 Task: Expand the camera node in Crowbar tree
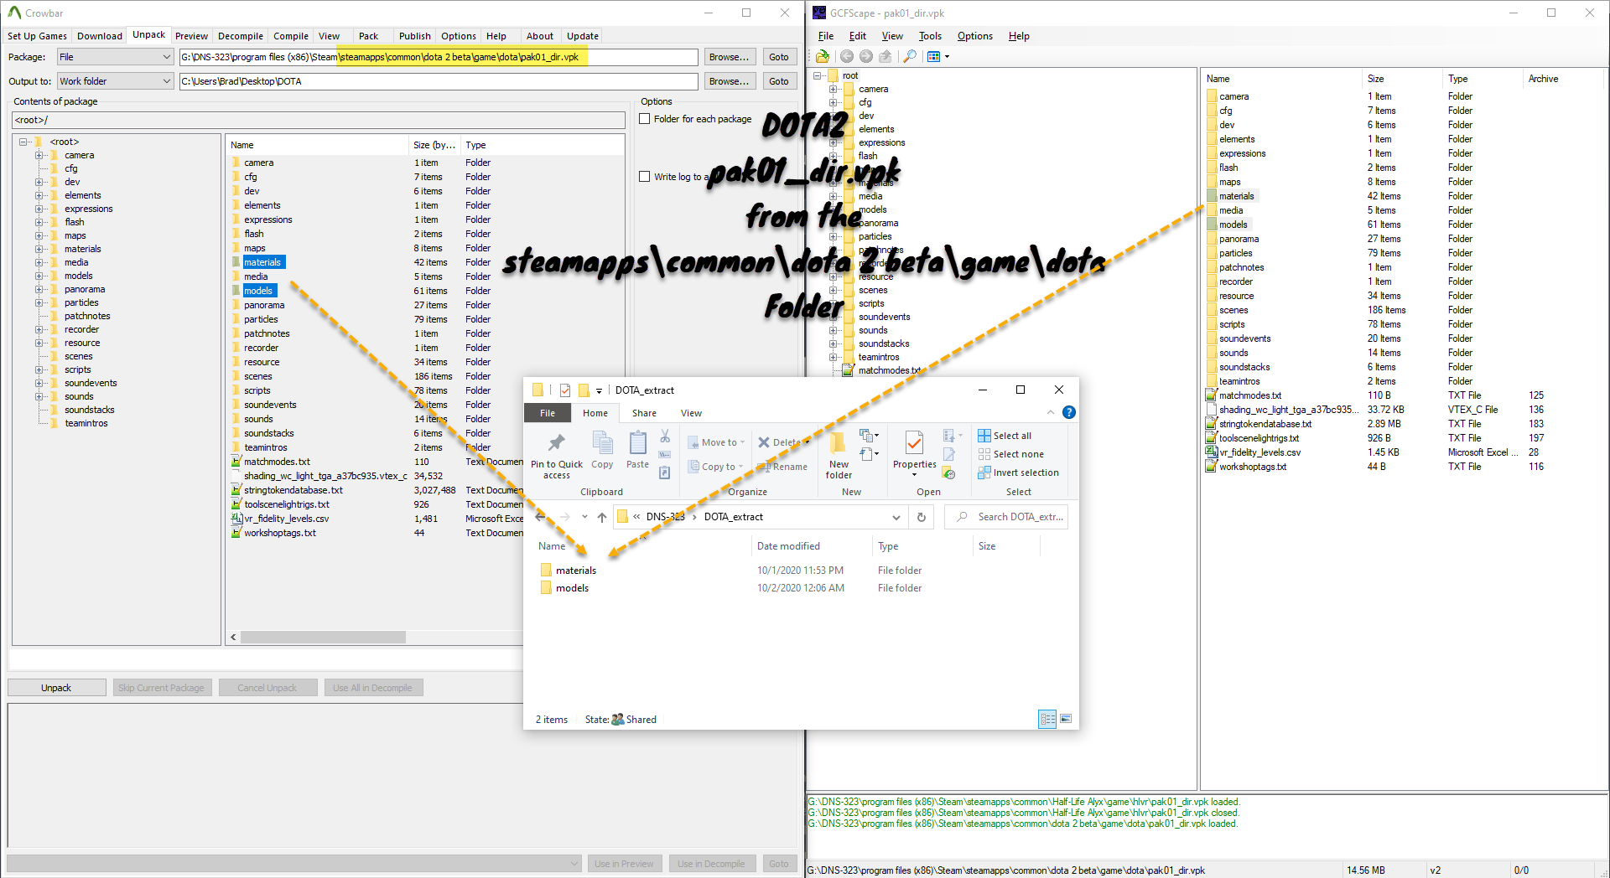(x=39, y=155)
